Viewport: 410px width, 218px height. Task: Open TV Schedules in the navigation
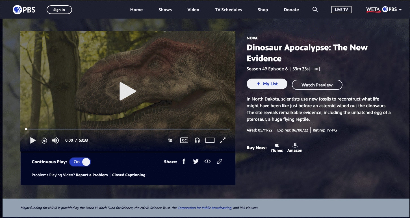click(x=229, y=10)
